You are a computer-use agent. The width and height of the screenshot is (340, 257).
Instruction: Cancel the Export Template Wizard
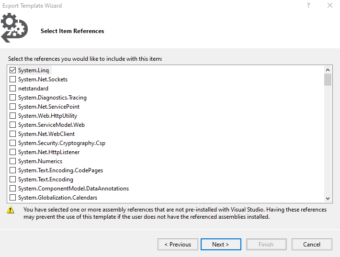coord(312,245)
